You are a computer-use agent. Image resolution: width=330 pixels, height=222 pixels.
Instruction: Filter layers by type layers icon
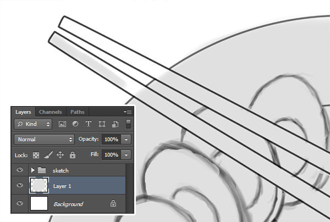(x=89, y=124)
